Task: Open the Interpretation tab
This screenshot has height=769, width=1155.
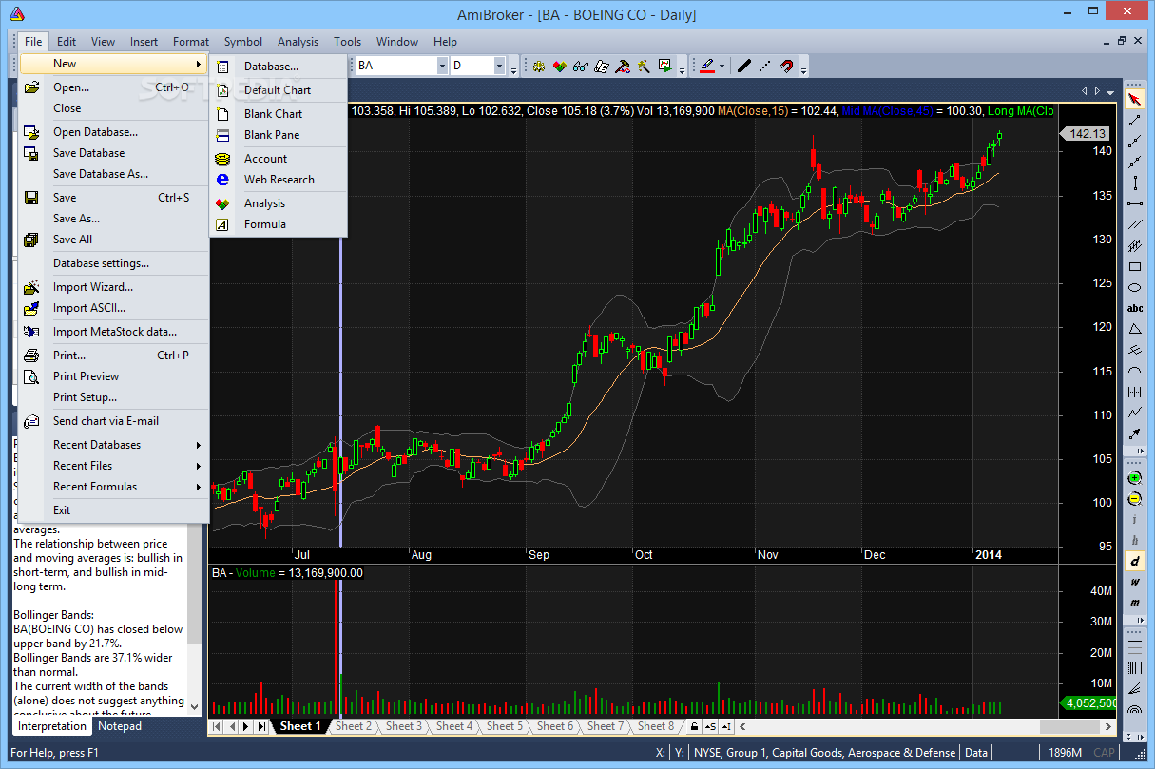Action: (52, 726)
